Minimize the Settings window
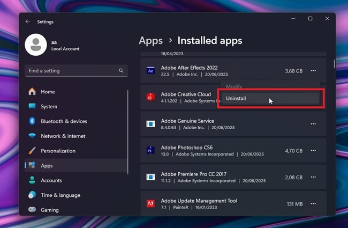The image size is (348, 228). (x=293, y=18)
